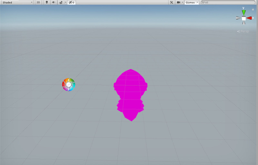Toggle the Gizmos button
Viewport: 258px width, 165px height.
tap(190, 3)
